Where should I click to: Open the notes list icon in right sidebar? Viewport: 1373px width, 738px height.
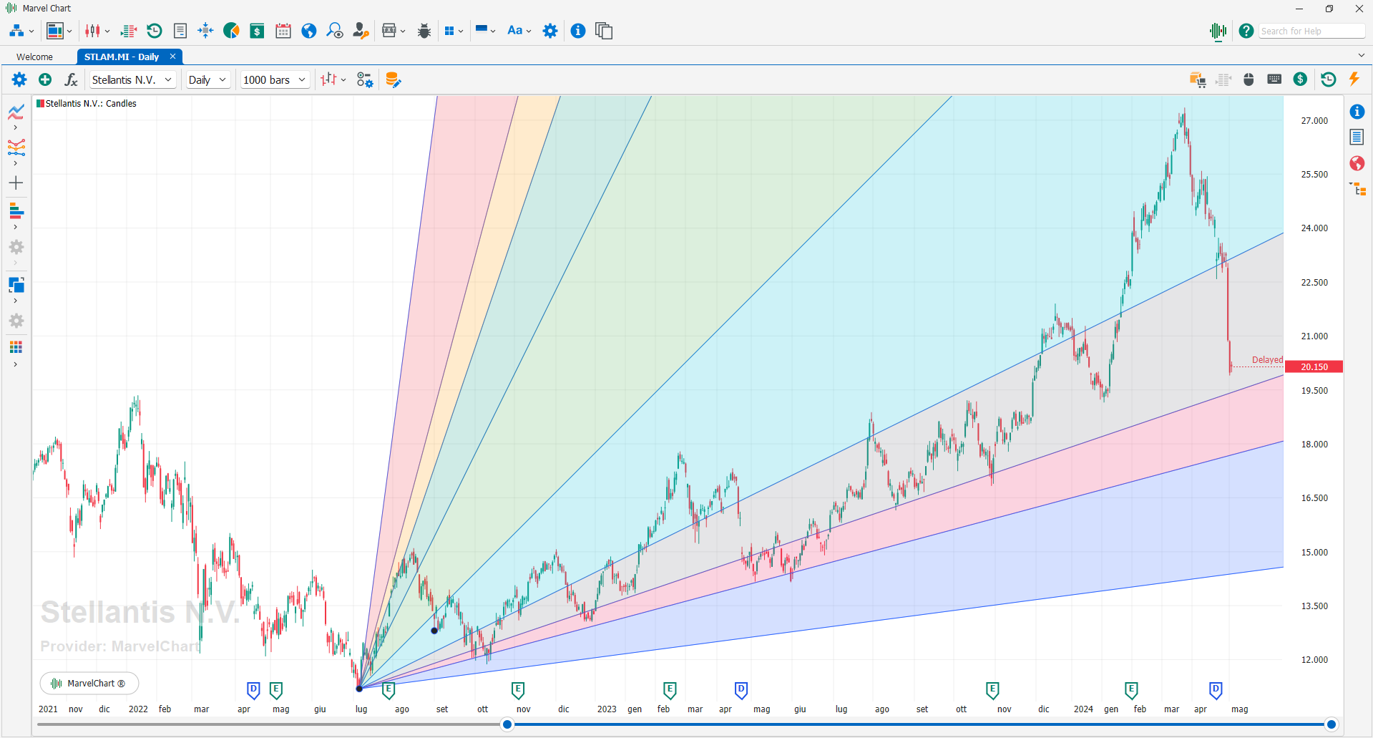pyautogui.click(x=1357, y=137)
